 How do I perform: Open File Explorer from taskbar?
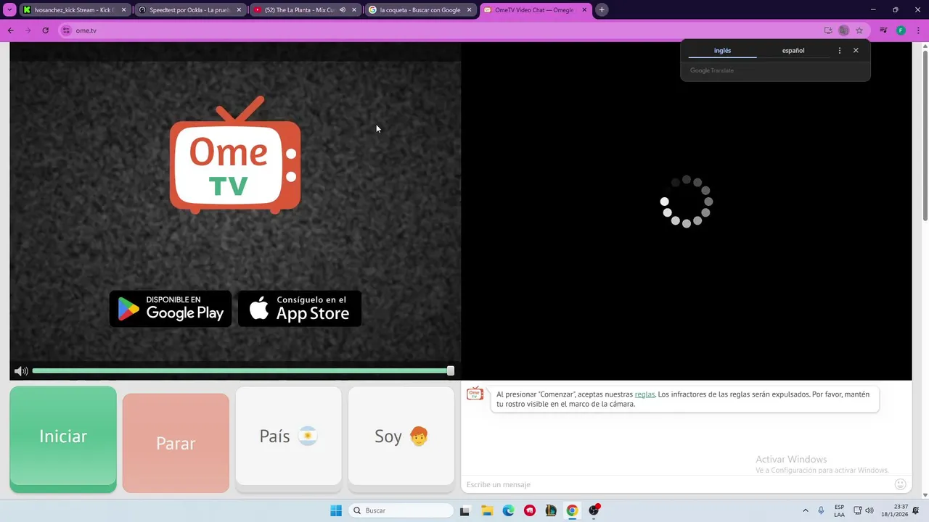click(x=486, y=510)
